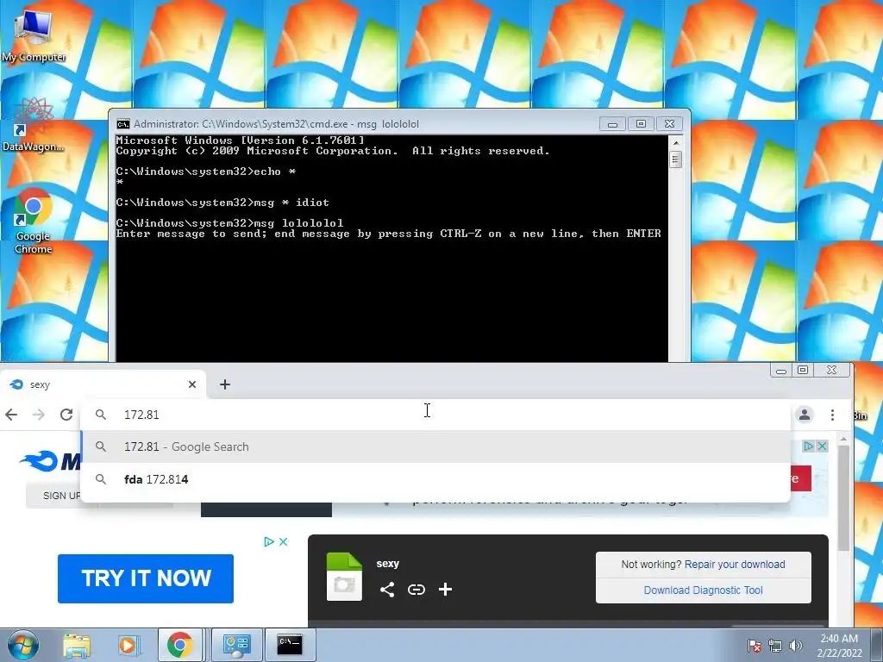Open the 'Download Diagnostic Tool' link
The image size is (883, 662).
pos(703,590)
